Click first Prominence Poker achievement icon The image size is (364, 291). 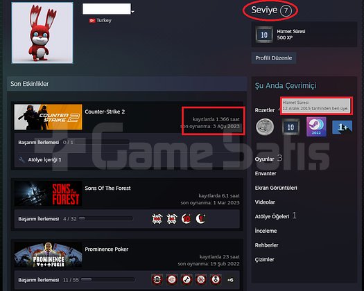tap(157, 280)
